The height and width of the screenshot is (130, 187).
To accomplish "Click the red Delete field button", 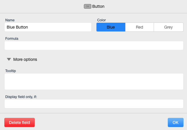I will click(20, 123).
